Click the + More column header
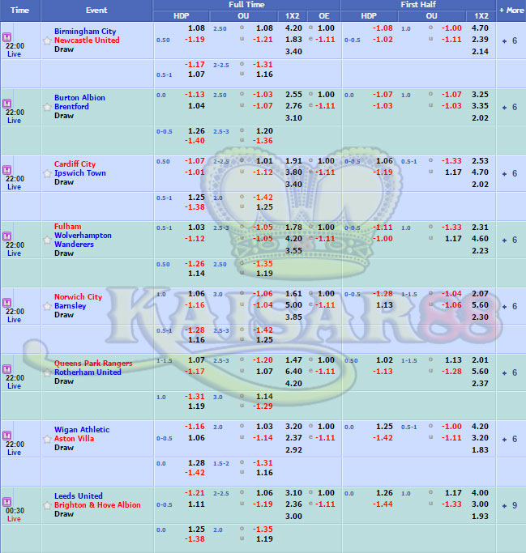The height and width of the screenshot is (553, 526). coord(511,11)
